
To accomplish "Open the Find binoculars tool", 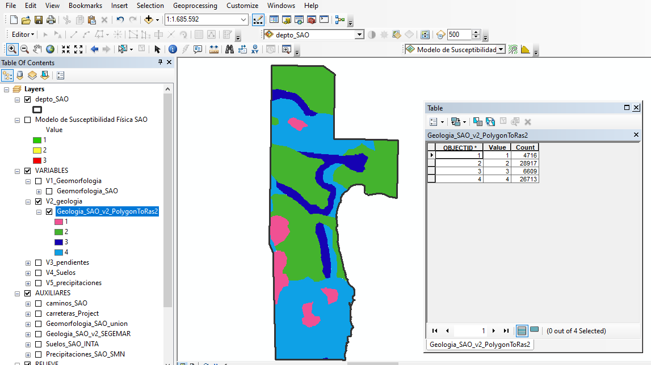I will click(x=230, y=49).
